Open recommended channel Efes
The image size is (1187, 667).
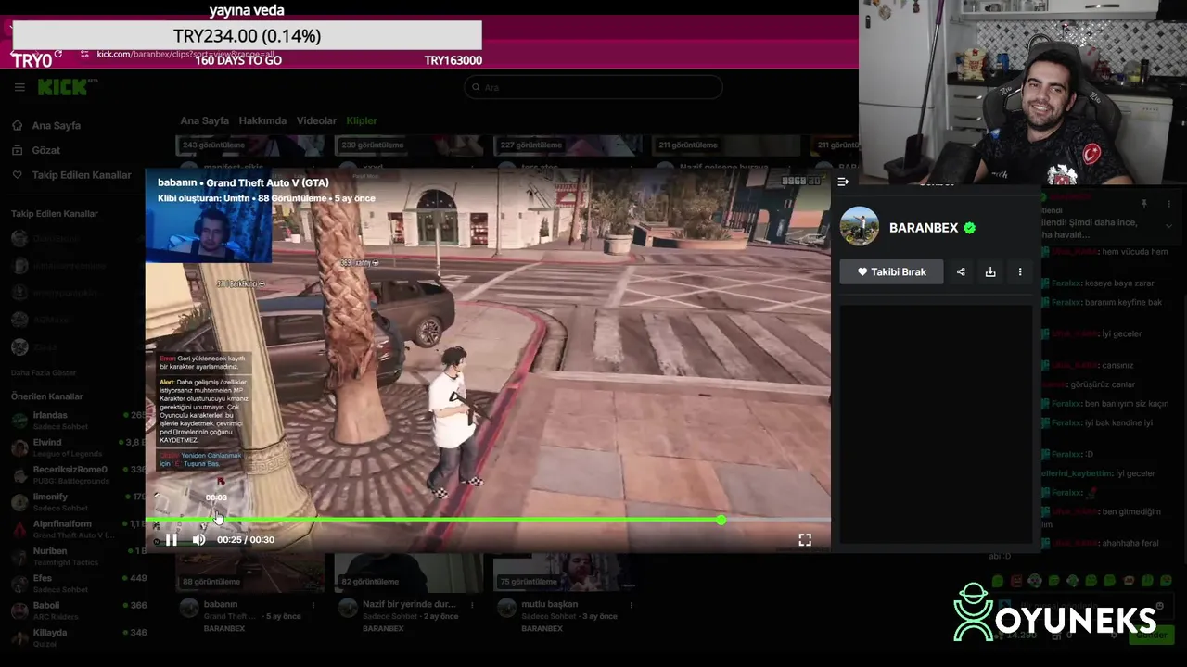(76, 583)
